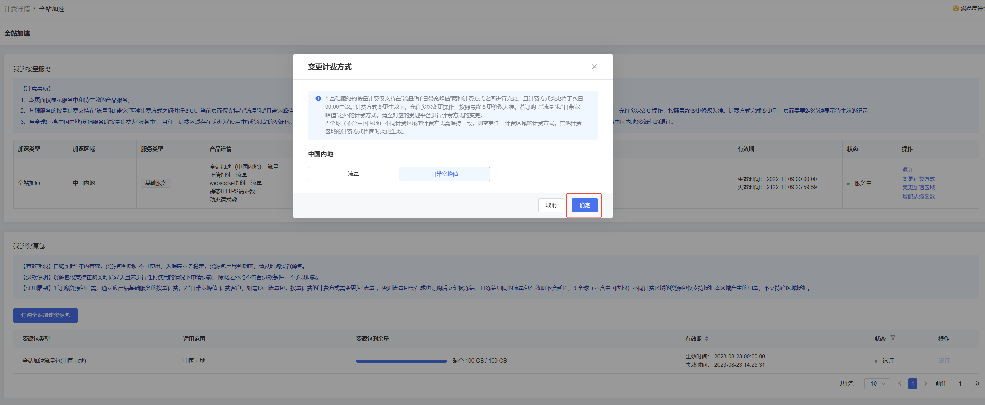This screenshot has height=405, width=985.
Task: Open the 状态 column filter funnel icon
Action: 893,338
